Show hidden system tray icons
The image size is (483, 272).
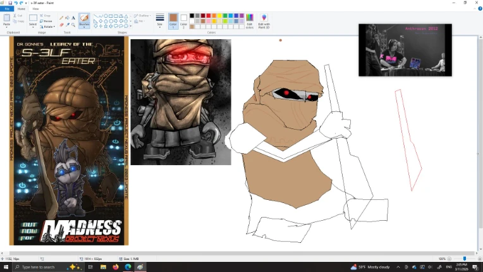point(398,267)
